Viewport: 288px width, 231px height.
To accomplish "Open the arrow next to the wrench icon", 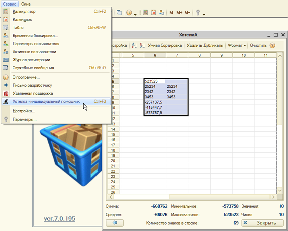I will pyautogui.click(x=204, y=15).
